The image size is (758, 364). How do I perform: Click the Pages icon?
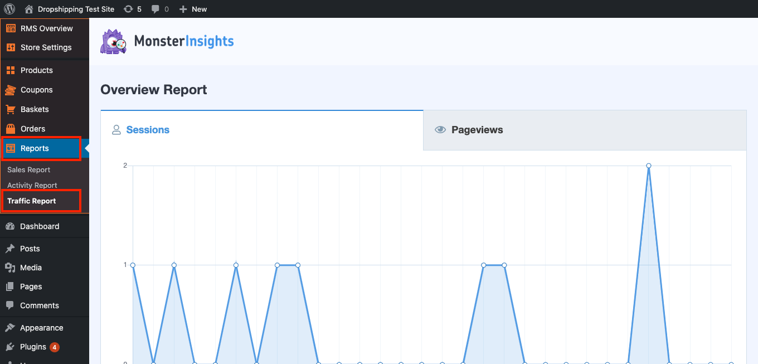(10, 287)
